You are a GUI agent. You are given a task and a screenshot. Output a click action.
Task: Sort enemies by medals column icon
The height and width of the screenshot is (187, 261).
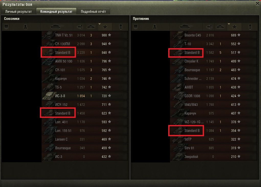250,27
